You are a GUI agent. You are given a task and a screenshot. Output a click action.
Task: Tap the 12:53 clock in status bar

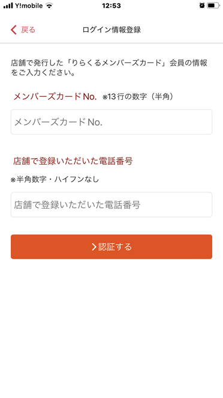coord(111,5)
